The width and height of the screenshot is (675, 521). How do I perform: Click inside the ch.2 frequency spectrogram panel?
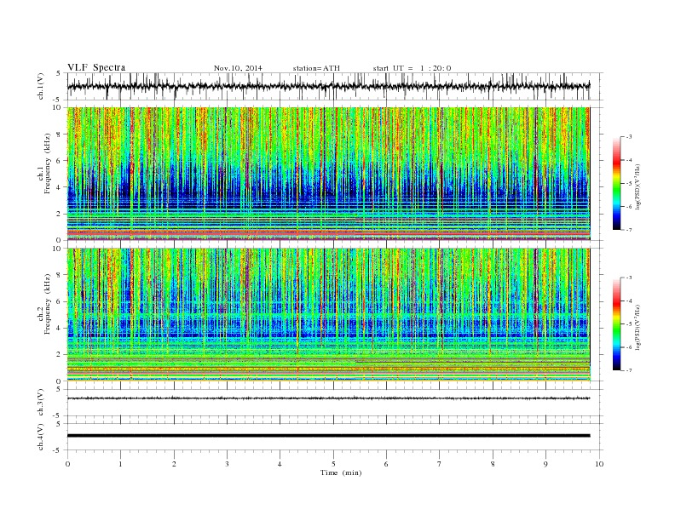328,315
